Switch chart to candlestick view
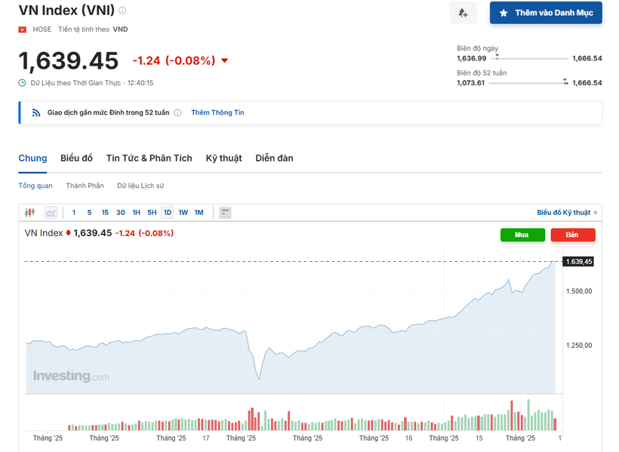 [29, 212]
